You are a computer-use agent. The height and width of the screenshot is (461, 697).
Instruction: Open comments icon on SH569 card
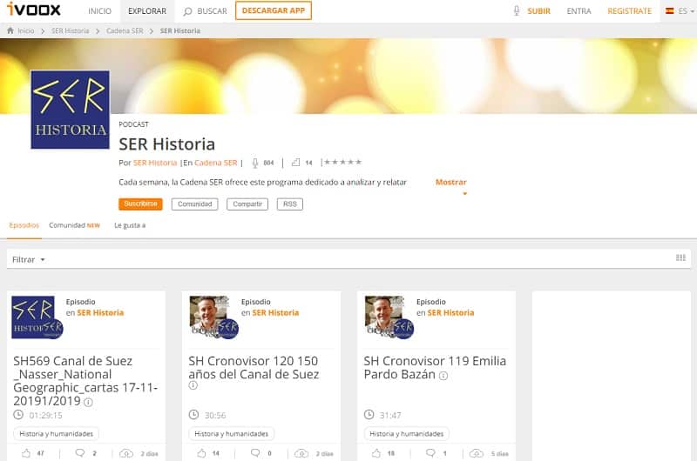coord(80,453)
